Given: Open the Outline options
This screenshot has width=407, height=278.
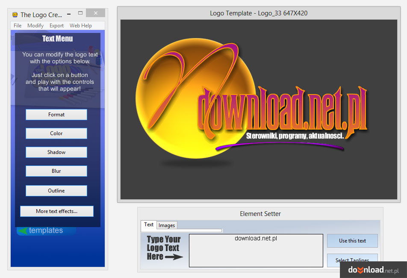Looking at the screenshot, I should 56,190.
